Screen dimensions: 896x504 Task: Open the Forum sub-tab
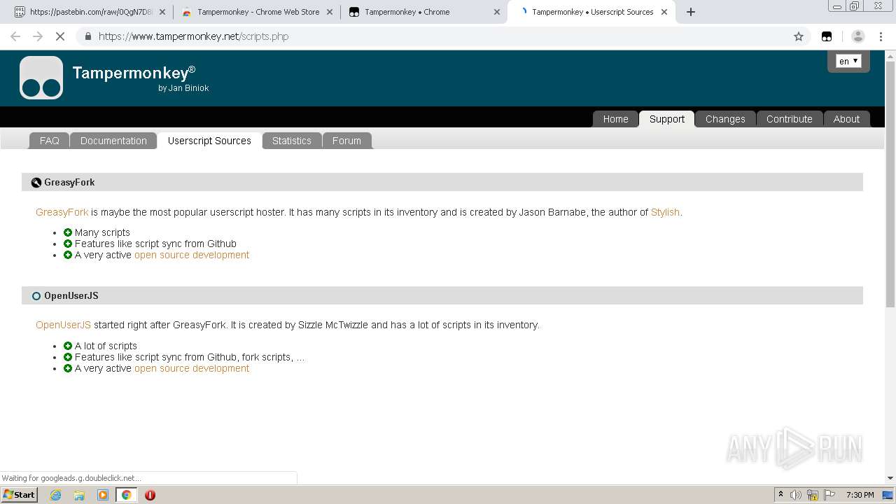point(346,141)
